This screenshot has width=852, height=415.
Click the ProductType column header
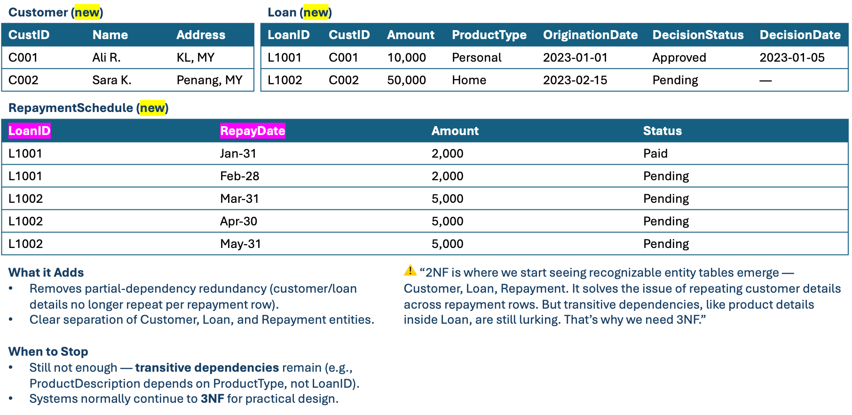click(489, 35)
